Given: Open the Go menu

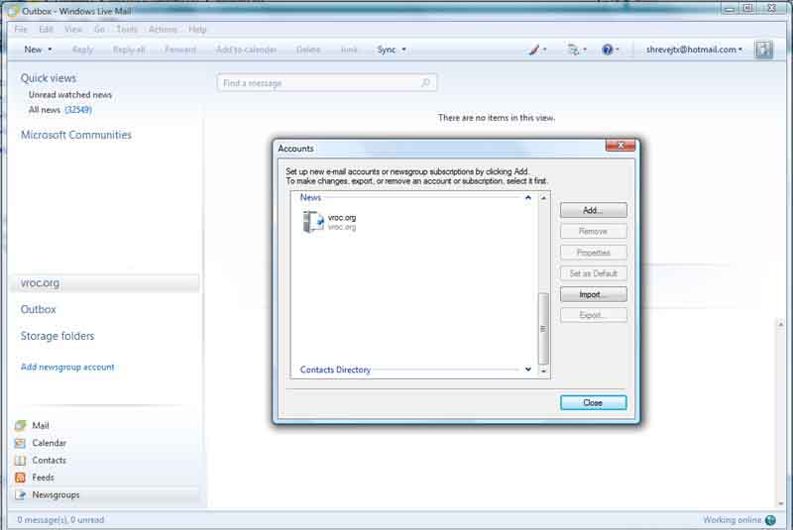Looking at the screenshot, I should click(99, 30).
